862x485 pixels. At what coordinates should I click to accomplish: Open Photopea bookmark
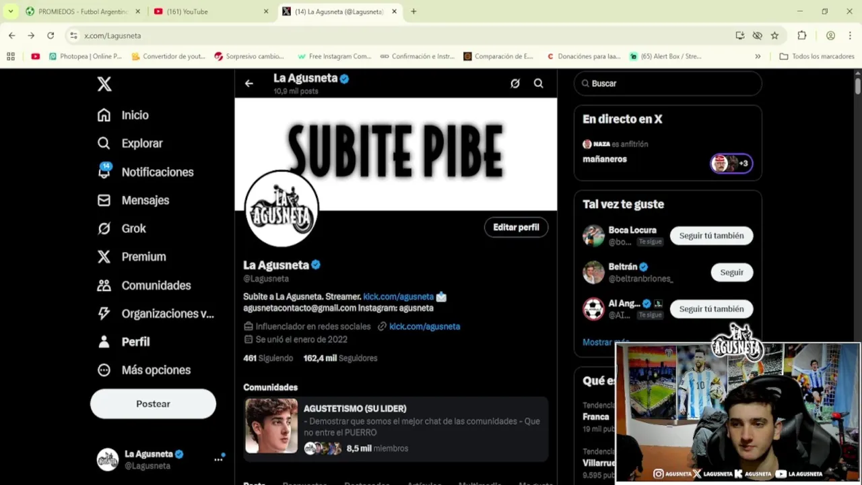(x=86, y=57)
